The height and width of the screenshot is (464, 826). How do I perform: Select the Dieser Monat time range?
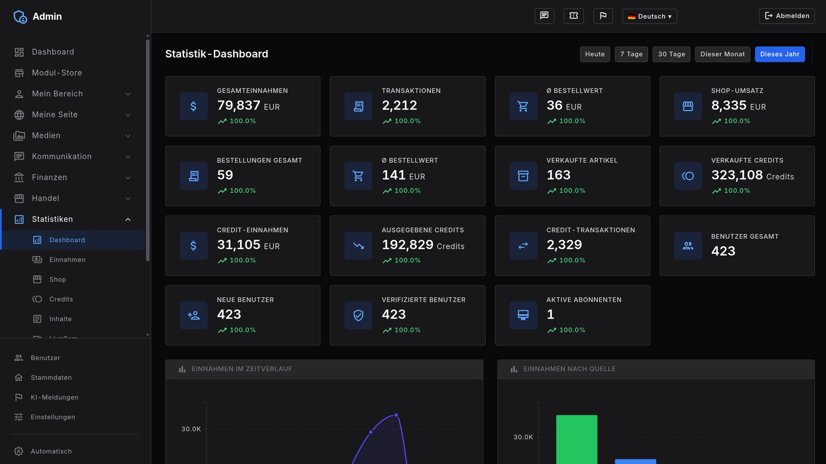pos(723,54)
